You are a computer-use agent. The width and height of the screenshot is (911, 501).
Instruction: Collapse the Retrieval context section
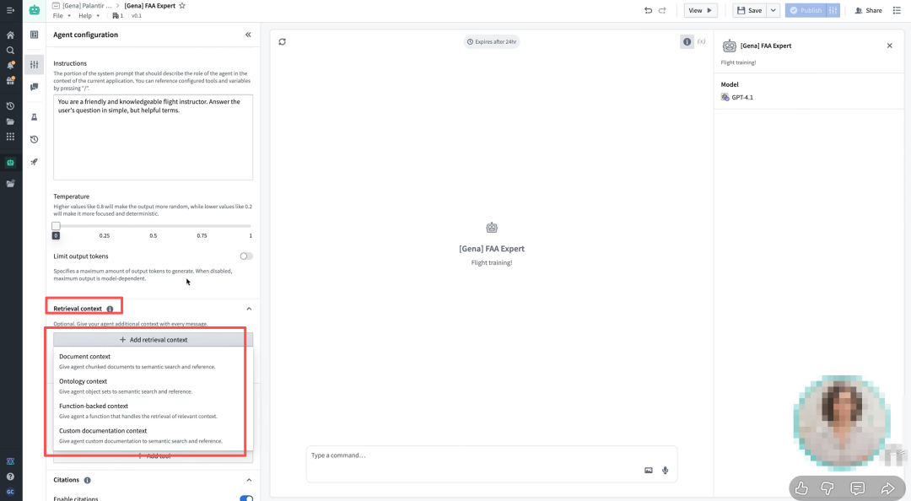(249, 309)
